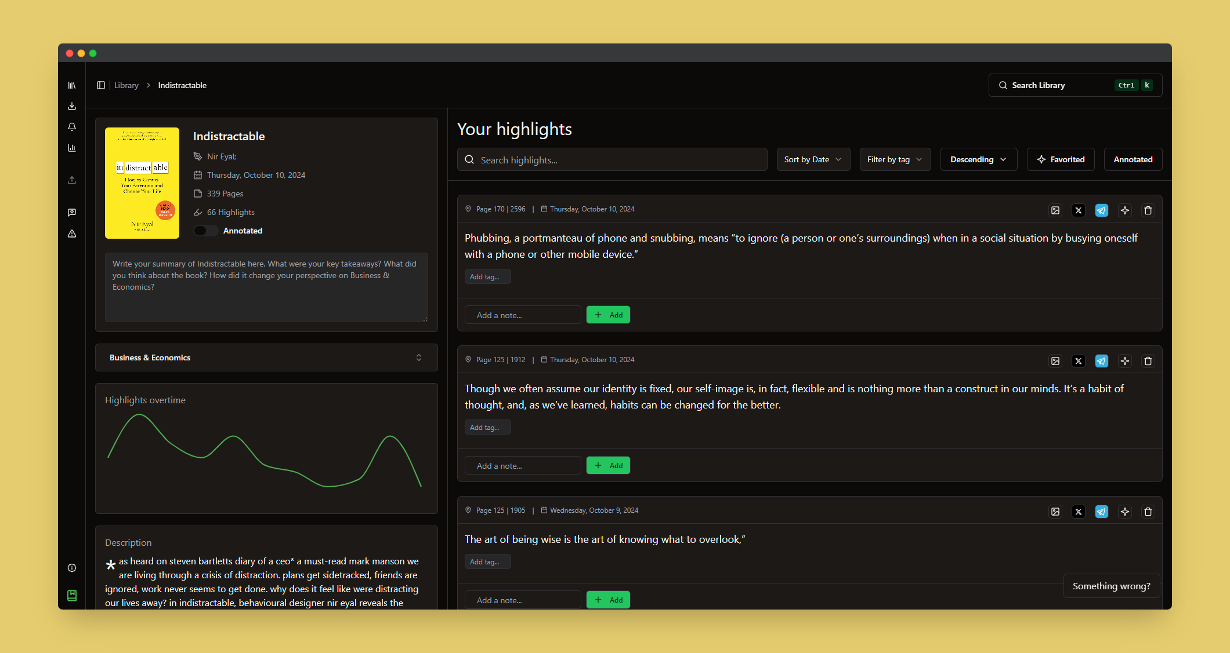The height and width of the screenshot is (653, 1230).
Task: Send second highlight to Telegram
Action: [x=1102, y=361]
